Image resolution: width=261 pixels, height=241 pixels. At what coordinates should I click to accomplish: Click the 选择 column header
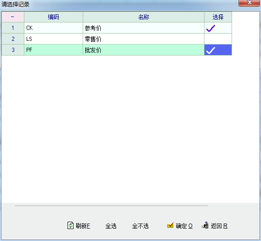(x=218, y=17)
